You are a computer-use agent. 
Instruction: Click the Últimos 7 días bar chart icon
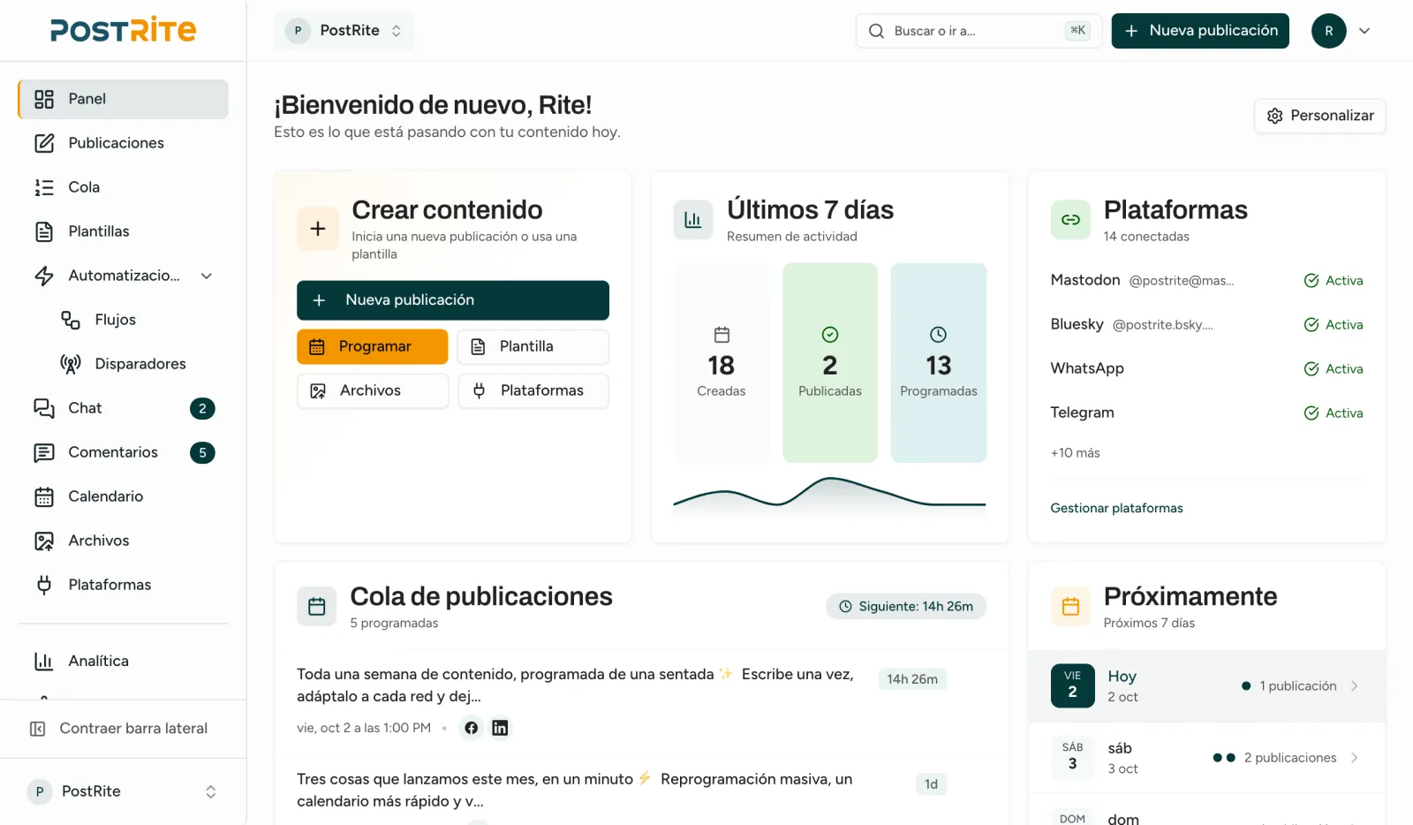tap(693, 220)
